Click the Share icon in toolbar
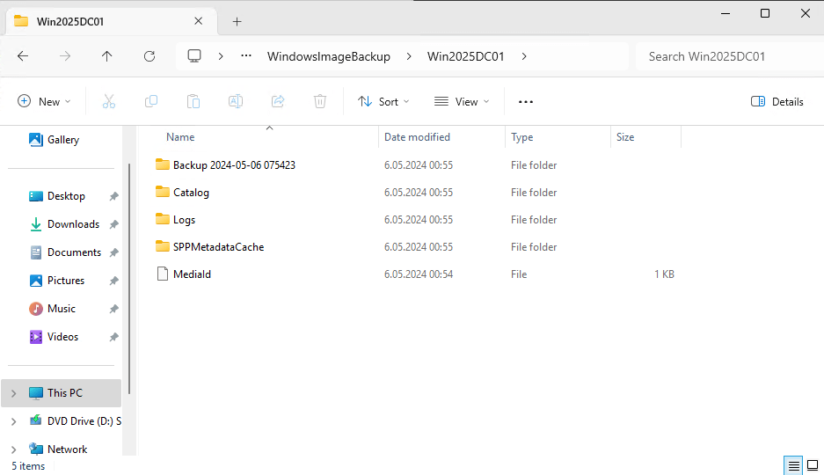This screenshot has width=824, height=475. [278, 102]
